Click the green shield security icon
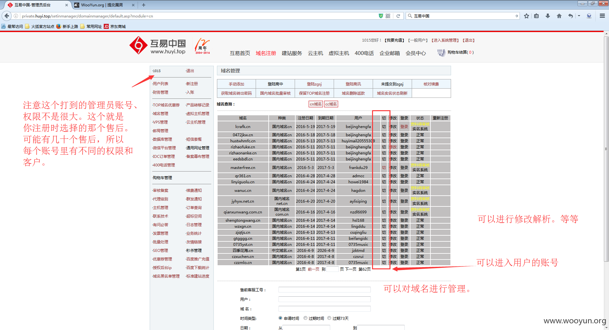The height and width of the screenshot is (330, 609). pyautogui.click(x=381, y=16)
